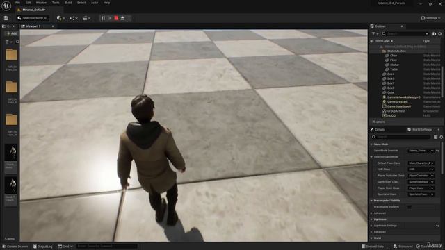Open the File menu
The width and height of the screenshot is (445, 250).
point(17,3)
